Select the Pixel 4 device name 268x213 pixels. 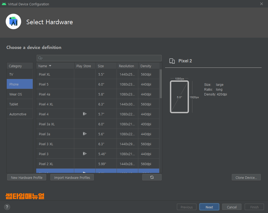pos(44,114)
